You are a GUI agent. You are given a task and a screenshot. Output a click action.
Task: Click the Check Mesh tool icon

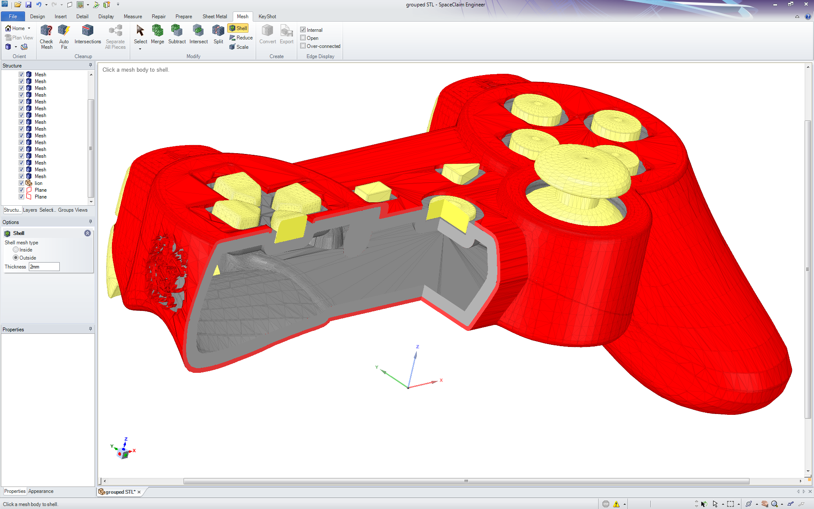[46, 31]
